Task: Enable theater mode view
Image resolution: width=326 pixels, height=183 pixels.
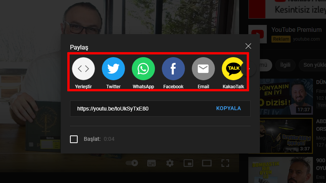Action: pyautogui.click(x=207, y=163)
